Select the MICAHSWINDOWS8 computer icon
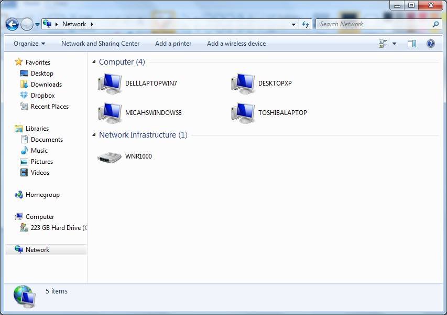The image size is (447, 315). pos(110,113)
